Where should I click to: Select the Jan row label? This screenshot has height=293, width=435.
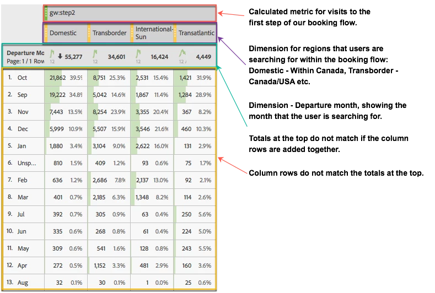click(22, 146)
